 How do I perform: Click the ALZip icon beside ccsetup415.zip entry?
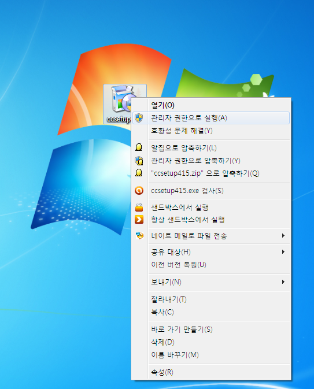139,173
